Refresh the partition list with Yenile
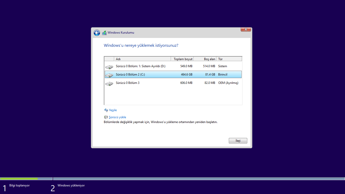 point(113,110)
